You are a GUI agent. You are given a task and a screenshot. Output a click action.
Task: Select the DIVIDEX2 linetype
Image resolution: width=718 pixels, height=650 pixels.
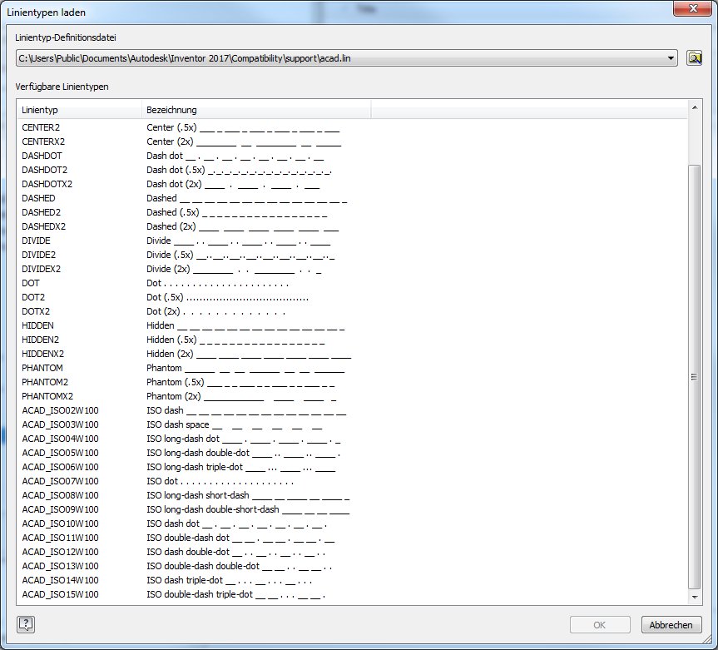click(x=42, y=269)
